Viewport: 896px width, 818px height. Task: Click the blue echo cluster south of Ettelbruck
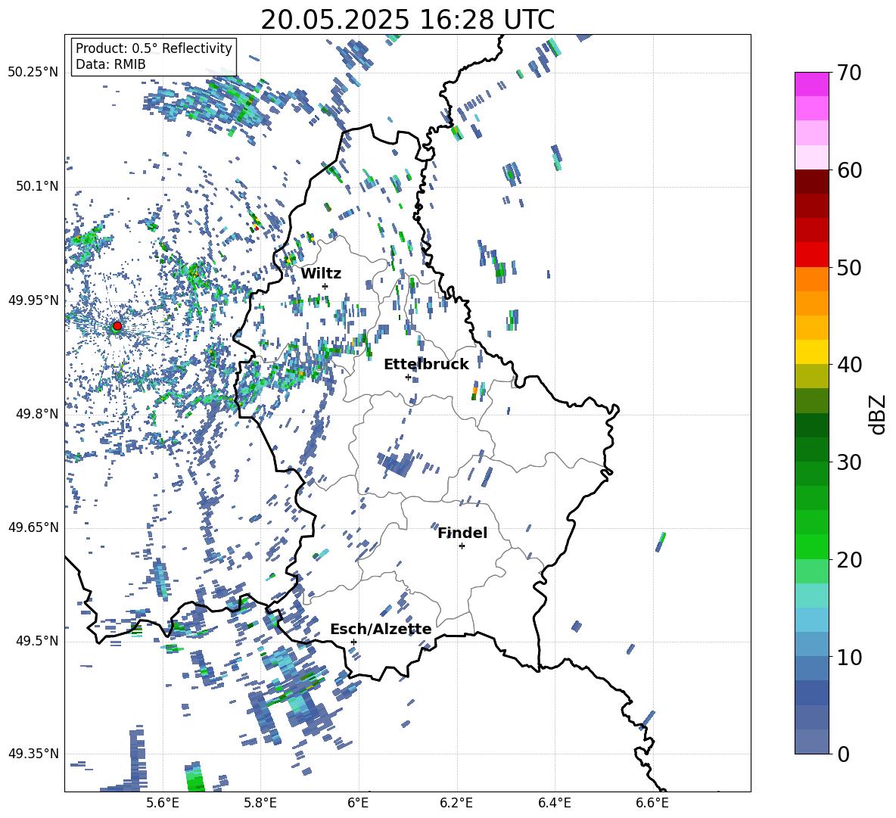tap(397, 463)
